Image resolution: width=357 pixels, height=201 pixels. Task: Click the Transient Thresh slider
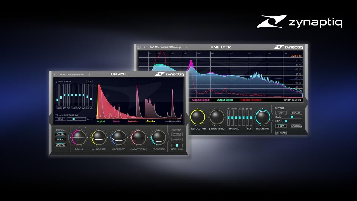pos(76,119)
